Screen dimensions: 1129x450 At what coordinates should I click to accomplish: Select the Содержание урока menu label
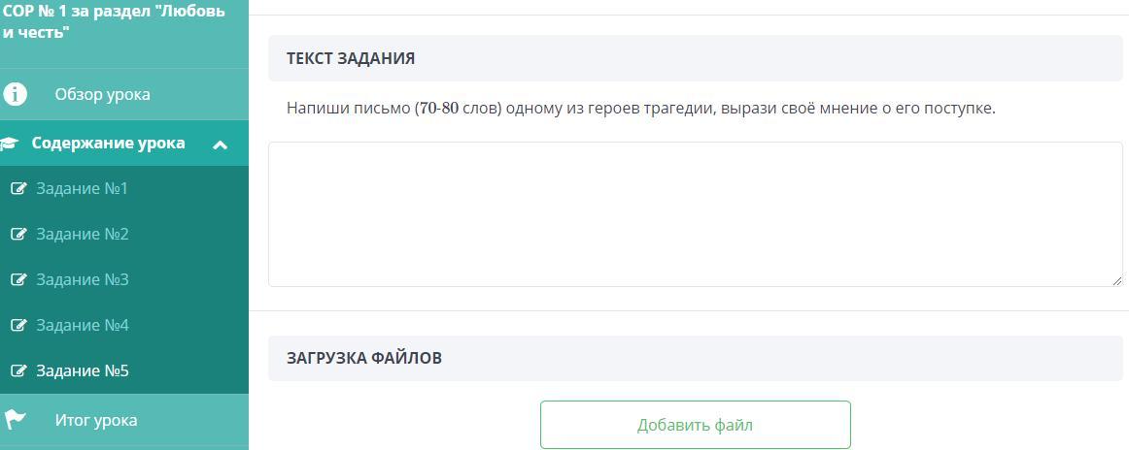[x=108, y=143]
